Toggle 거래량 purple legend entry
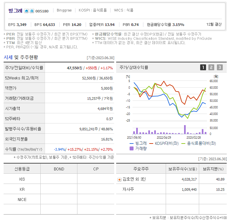 tap(138, 148)
